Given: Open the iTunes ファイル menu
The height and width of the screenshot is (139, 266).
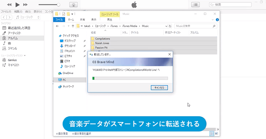Looking at the screenshot, I should coord(6,12).
